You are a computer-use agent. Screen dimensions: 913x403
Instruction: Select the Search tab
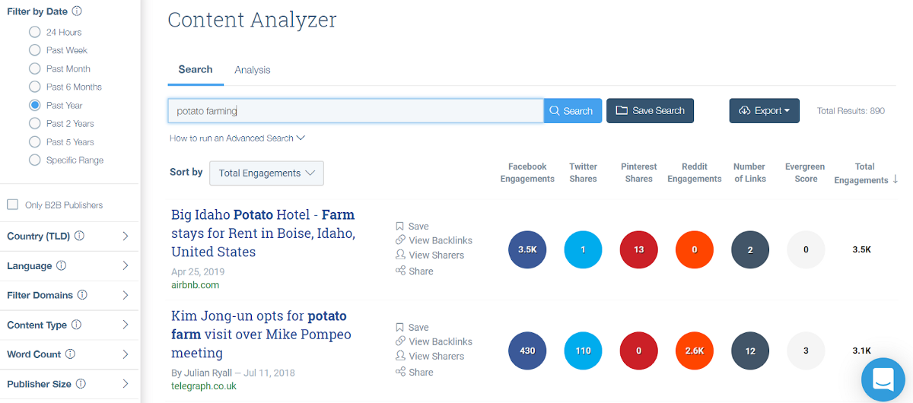196,69
